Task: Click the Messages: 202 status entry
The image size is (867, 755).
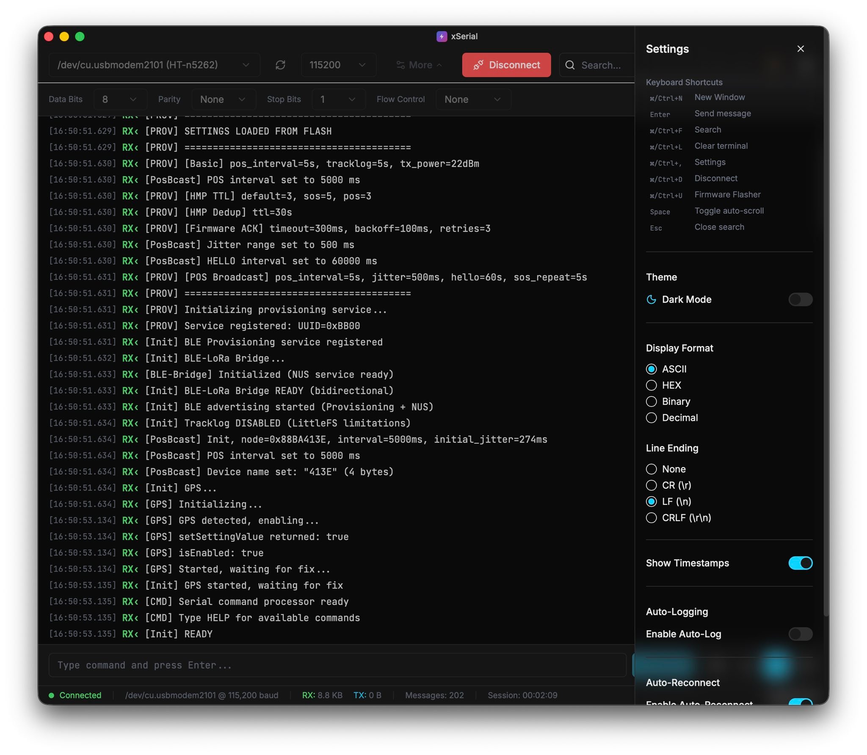Action: [x=434, y=695]
